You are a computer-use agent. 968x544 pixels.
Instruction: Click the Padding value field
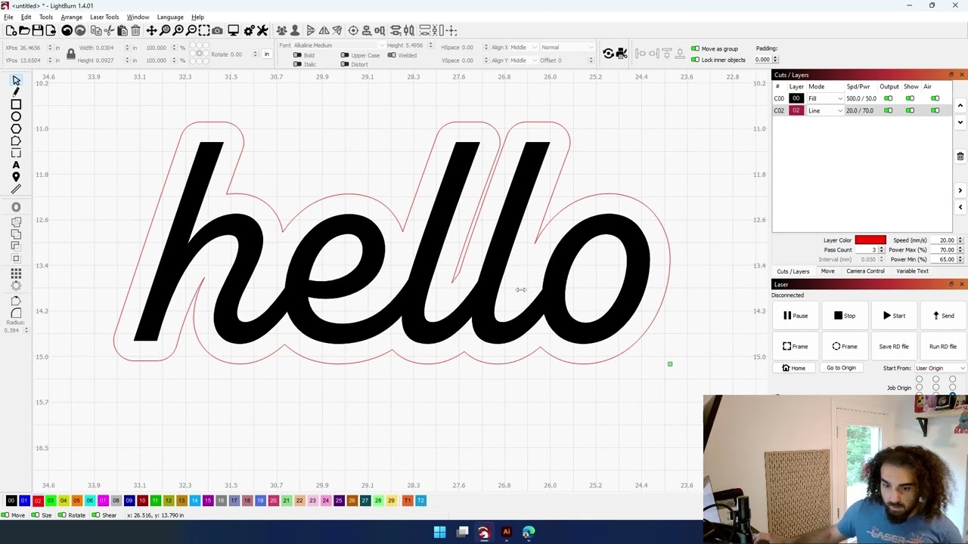(x=762, y=60)
